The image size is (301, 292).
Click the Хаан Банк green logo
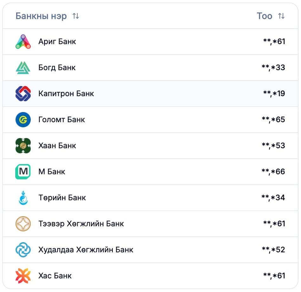(23, 146)
